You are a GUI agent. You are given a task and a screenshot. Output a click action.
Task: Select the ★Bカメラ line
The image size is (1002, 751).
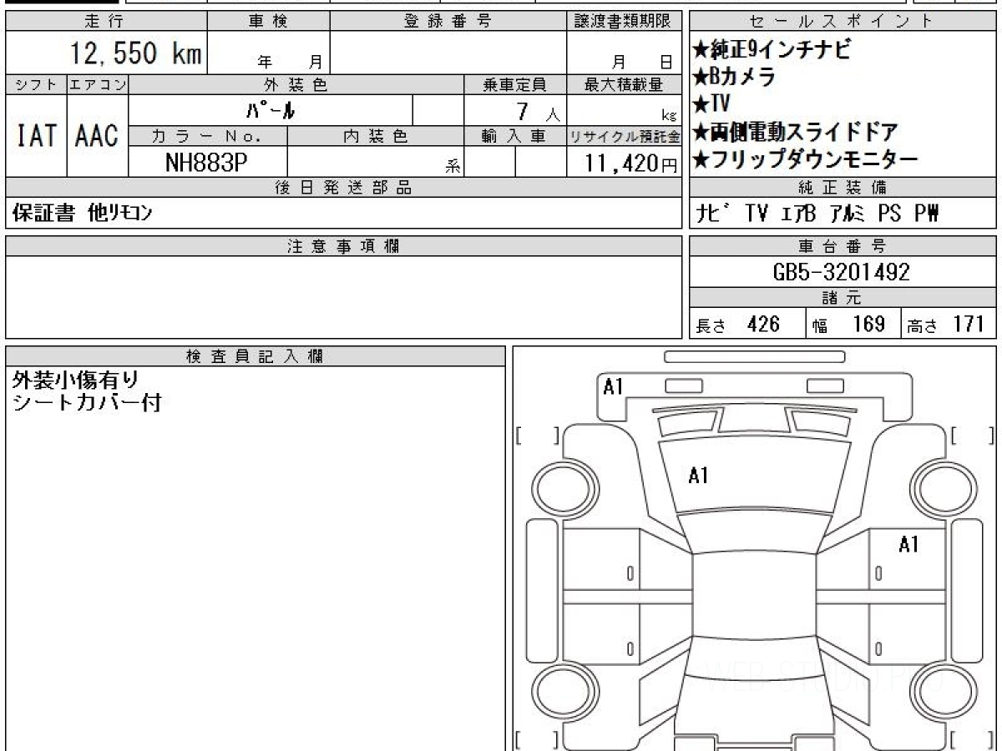point(734,78)
